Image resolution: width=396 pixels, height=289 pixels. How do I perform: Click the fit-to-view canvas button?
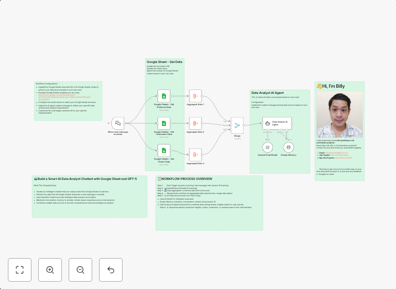(x=20, y=270)
